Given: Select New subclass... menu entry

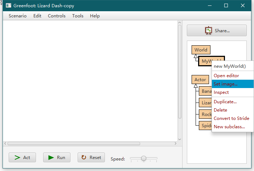Looking at the screenshot, I should click(x=233, y=127).
